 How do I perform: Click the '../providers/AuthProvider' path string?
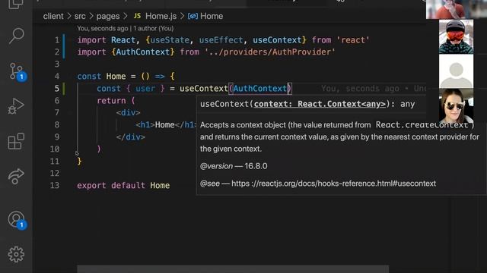tap(270, 52)
